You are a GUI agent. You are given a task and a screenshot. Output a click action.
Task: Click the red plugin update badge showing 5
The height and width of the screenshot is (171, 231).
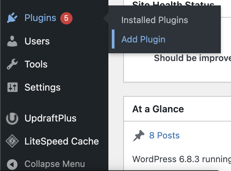point(66,18)
